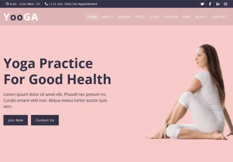Click the phone number for appointment

point(60,4)
